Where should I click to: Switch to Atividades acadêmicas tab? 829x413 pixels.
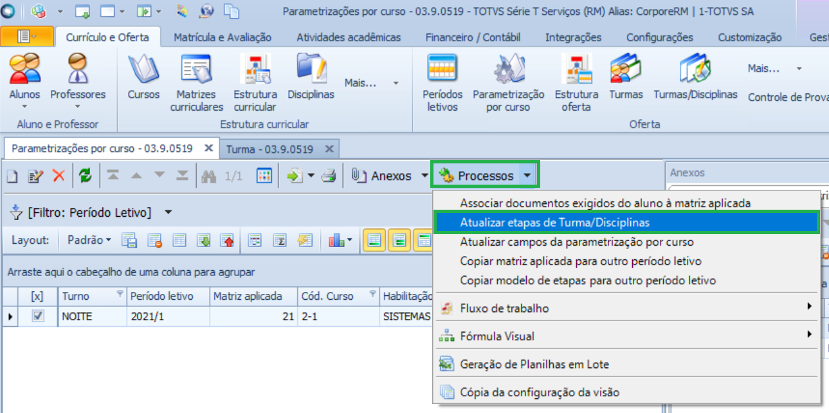(348, 37)
